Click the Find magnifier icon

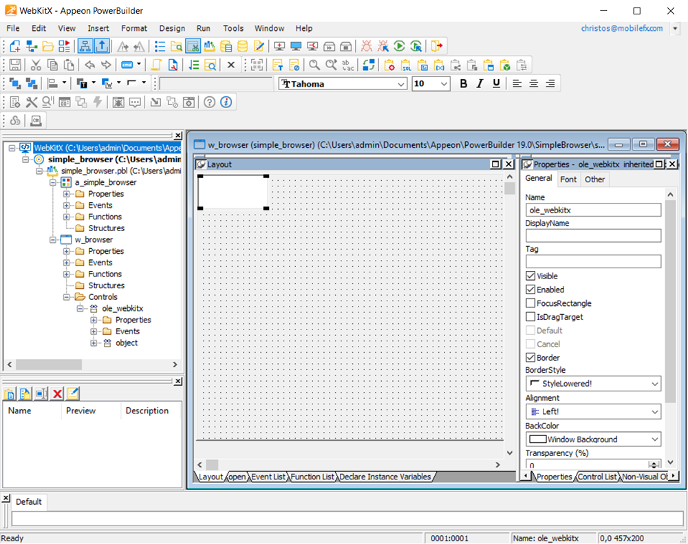[314, 65]
